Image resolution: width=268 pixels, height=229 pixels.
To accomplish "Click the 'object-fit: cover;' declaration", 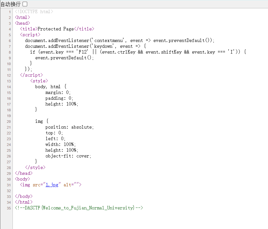I will (68, 156).
